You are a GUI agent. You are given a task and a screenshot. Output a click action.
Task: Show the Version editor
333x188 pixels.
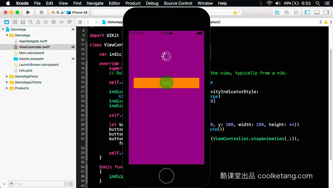296,12
